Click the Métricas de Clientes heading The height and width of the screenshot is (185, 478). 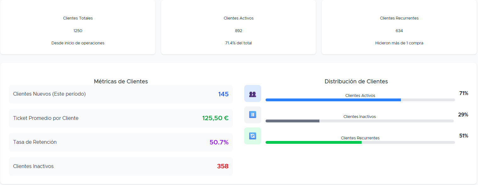[x=121, y=81]
